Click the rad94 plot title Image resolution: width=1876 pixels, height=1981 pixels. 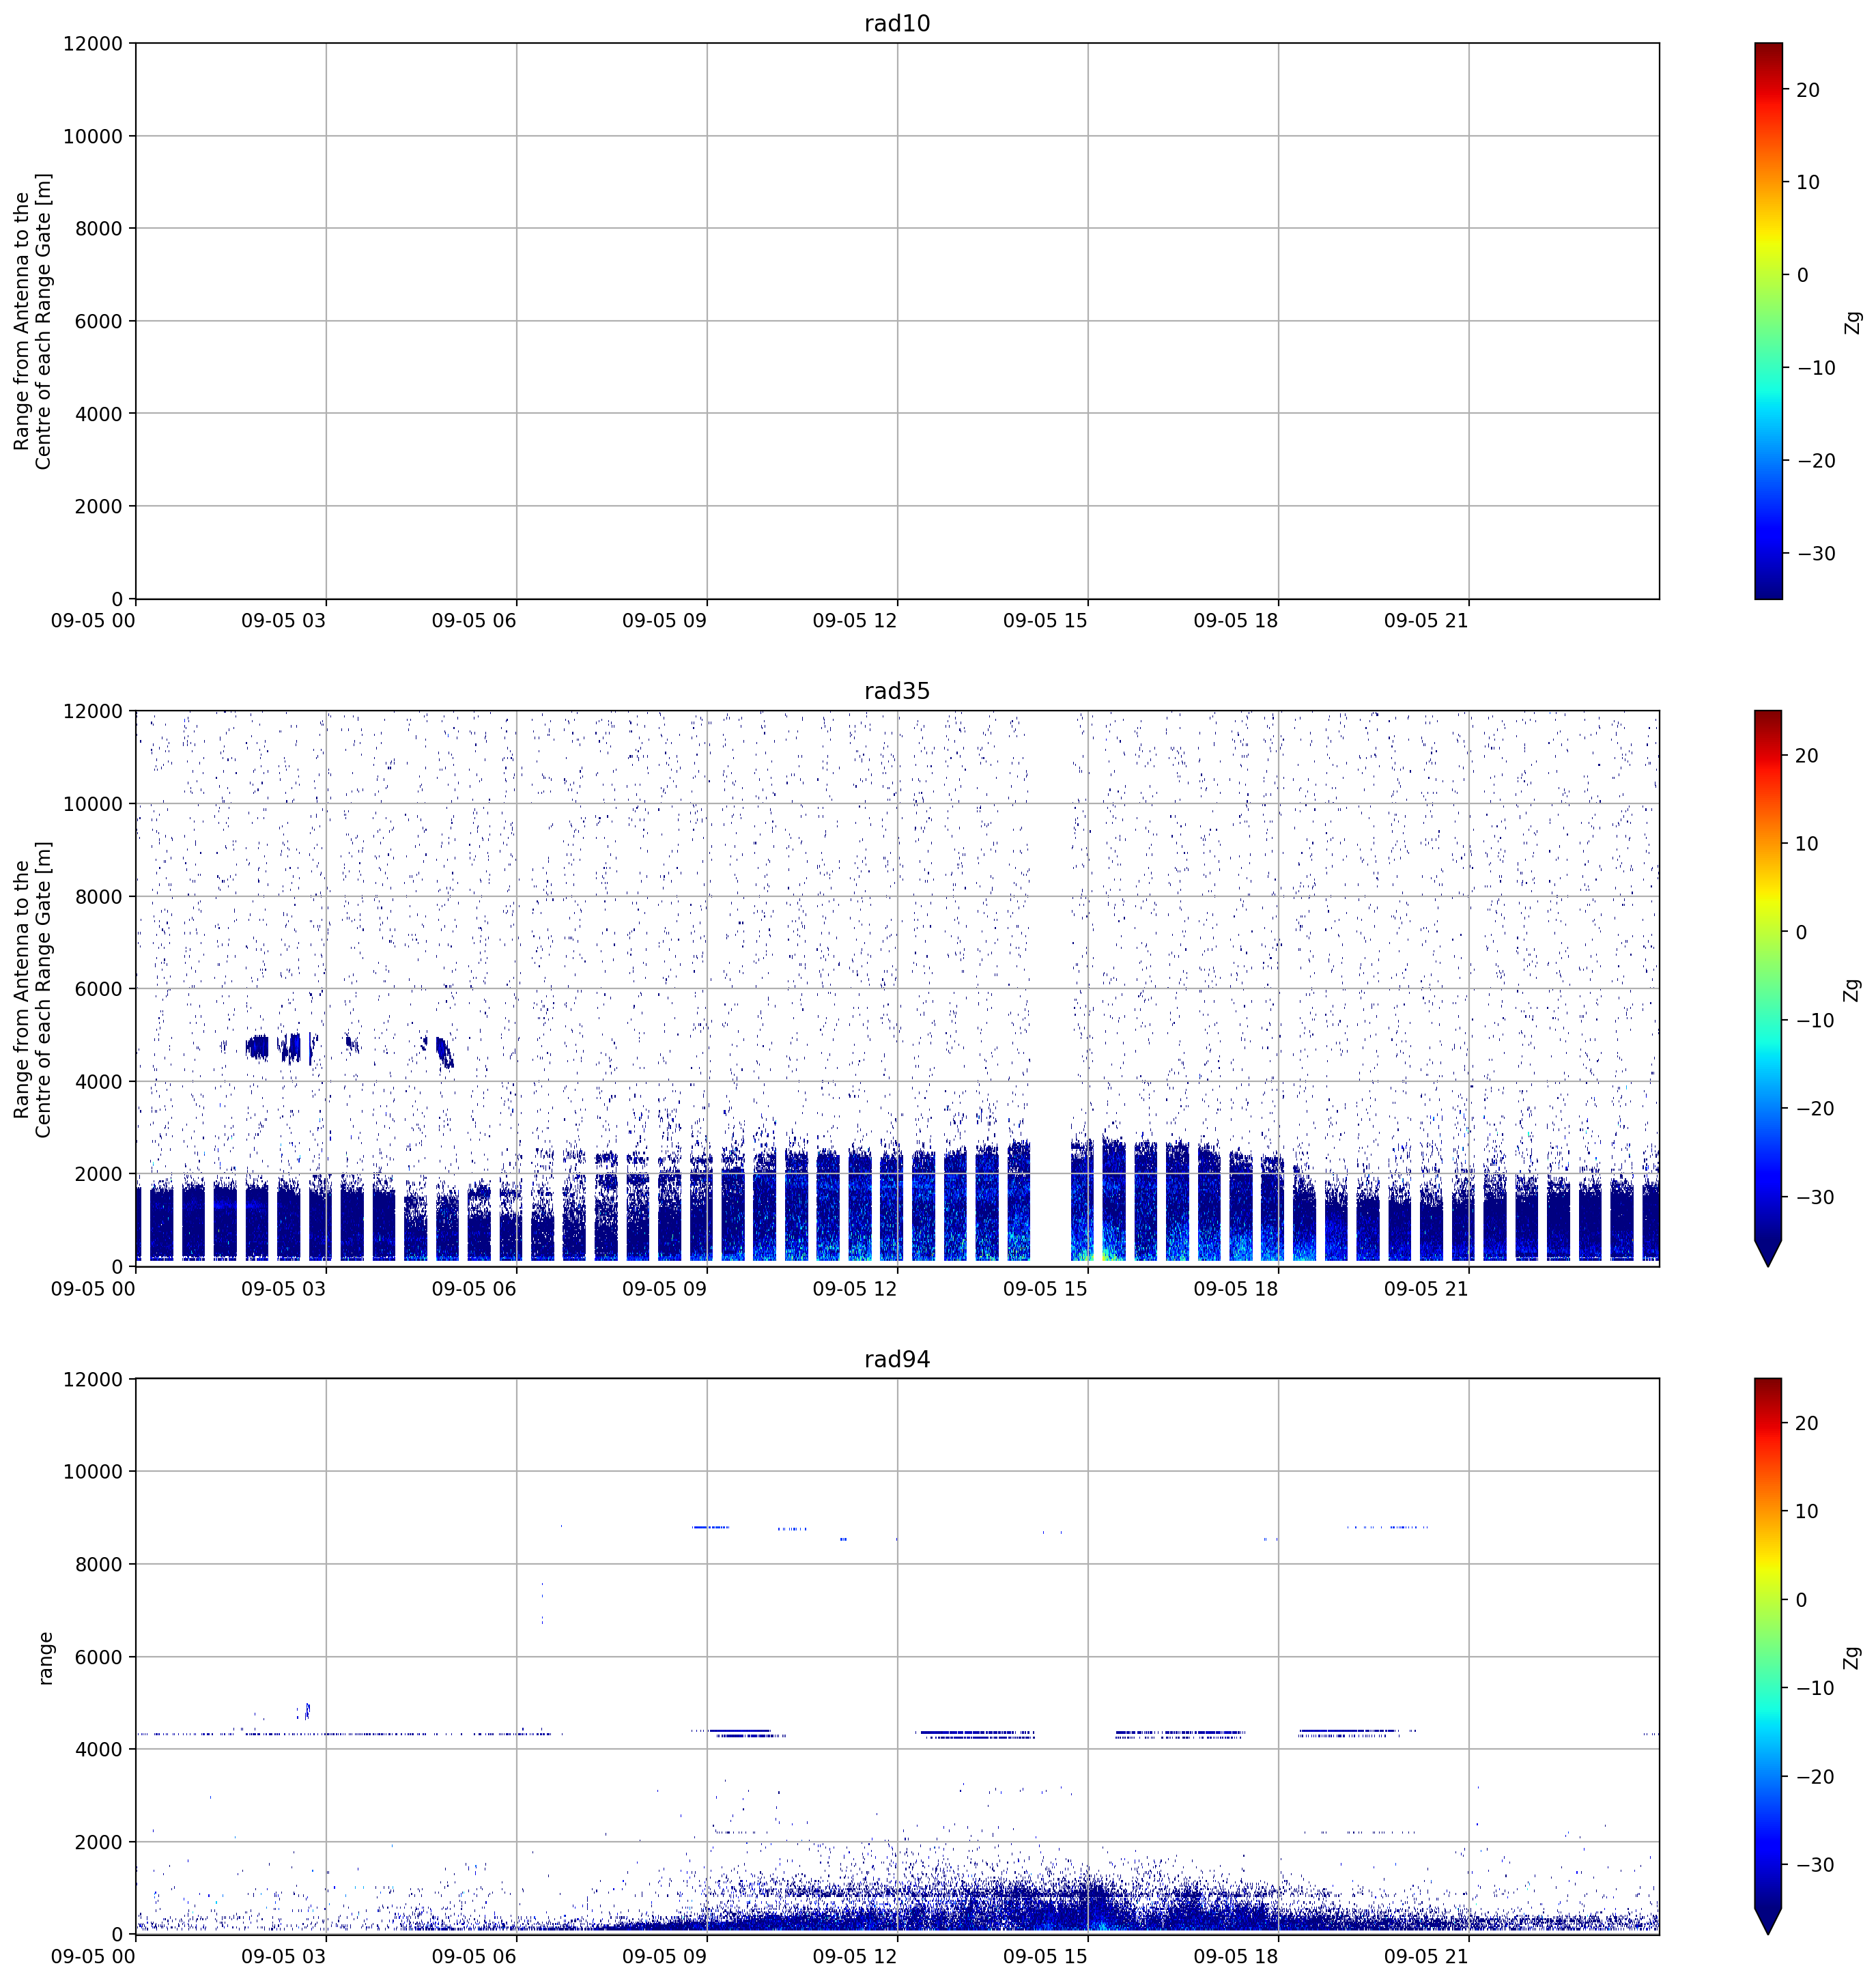pyautogui.click(x=897, y=1359)
